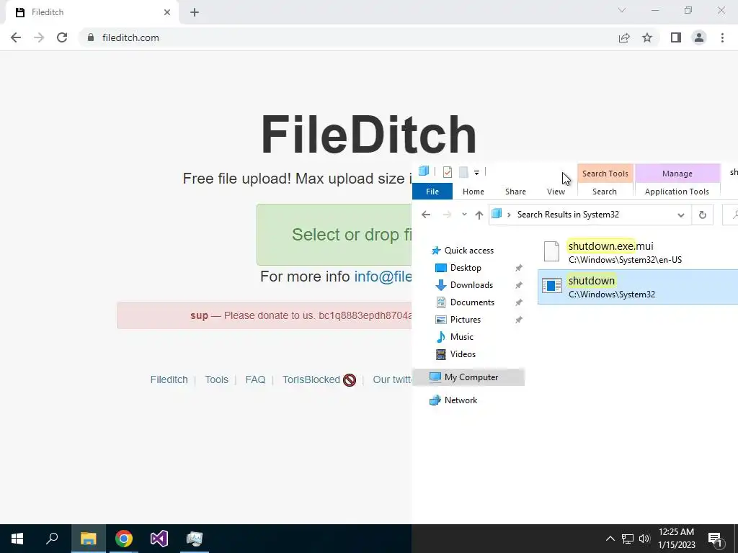Image resolution: width=738 pixels, height=553 pixels.
Task: Open Share tab in Explorer ribbon
Action: point(515,192)
